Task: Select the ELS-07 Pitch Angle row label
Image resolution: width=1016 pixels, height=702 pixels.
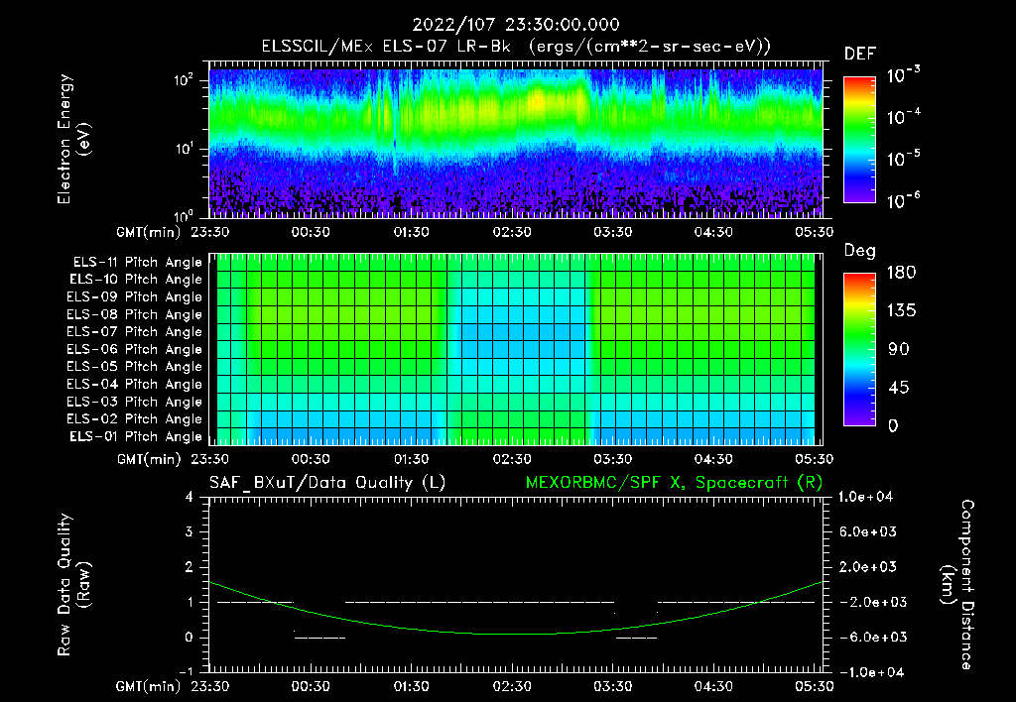Action: click(x=135, y=332)
